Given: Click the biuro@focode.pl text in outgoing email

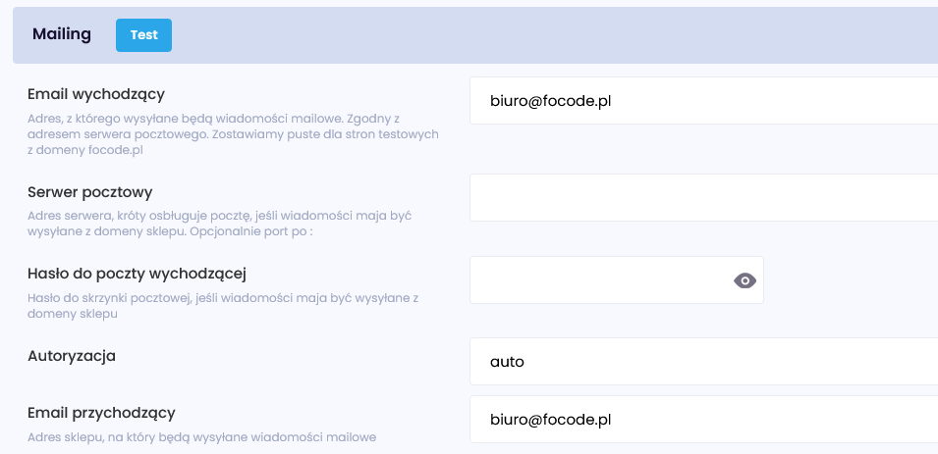Looking at the screenshot, I should coord(550,100).
